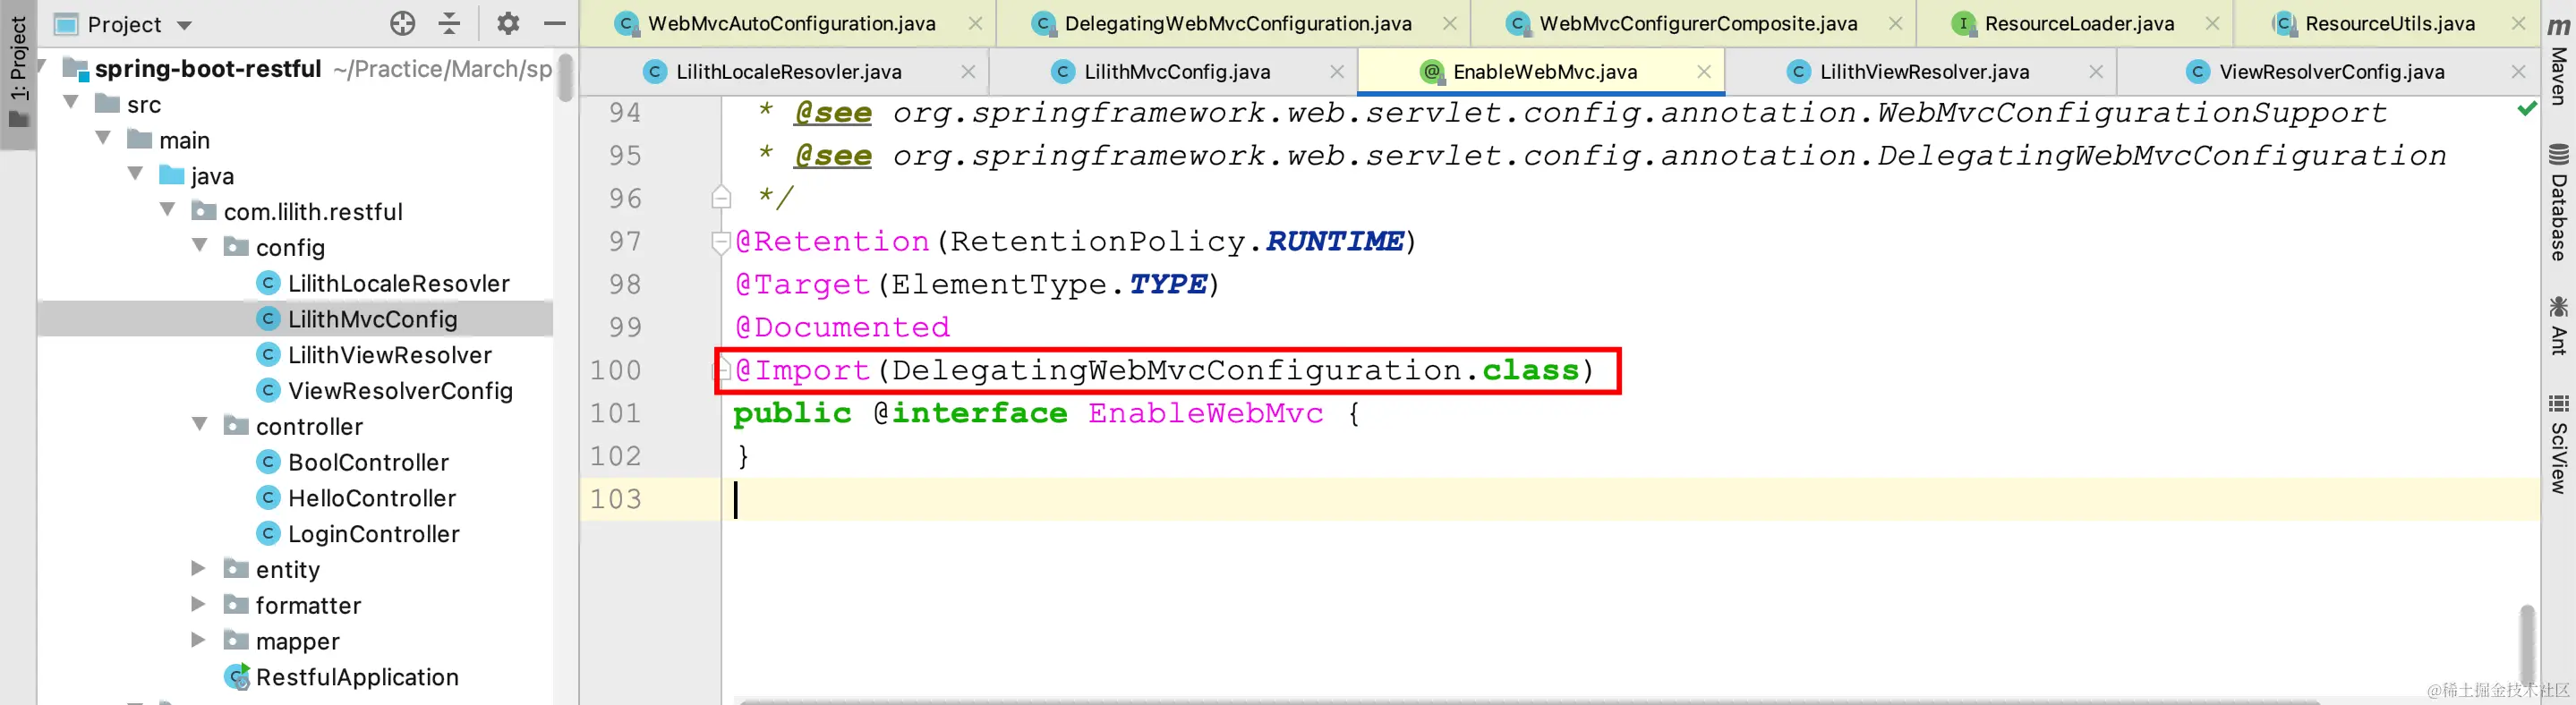Image resolution: width=2576 pixels, height=705 pixels.
Task: Select BoolController class in tree
Action: (368, 463)
